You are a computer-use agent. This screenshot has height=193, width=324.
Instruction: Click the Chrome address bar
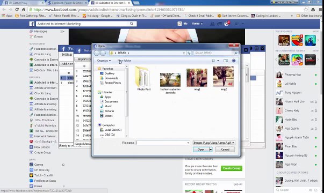165,10
